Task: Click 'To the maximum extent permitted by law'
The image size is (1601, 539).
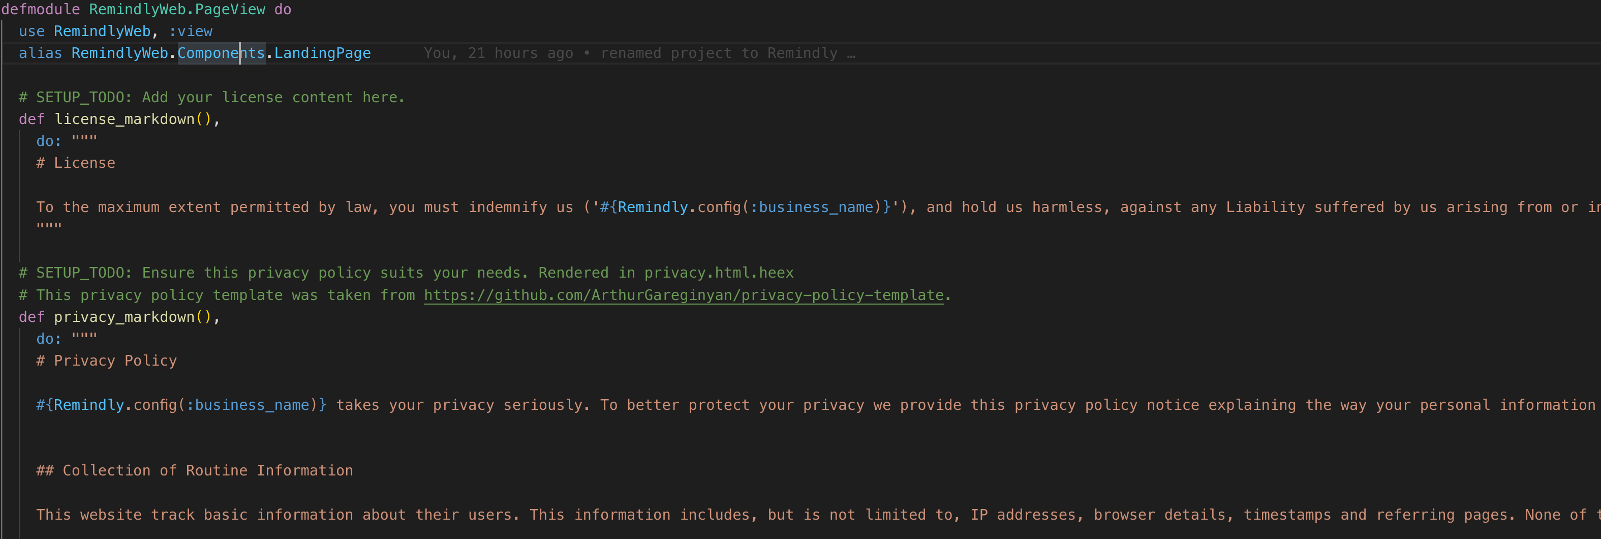Action: [x=203, y=206]
